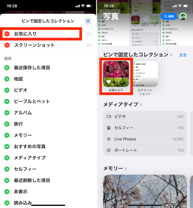Select ピープルとペット in suggestions list
Image resolution: width=193 pixels, height=208 pixels.
(x=32, y=101)
